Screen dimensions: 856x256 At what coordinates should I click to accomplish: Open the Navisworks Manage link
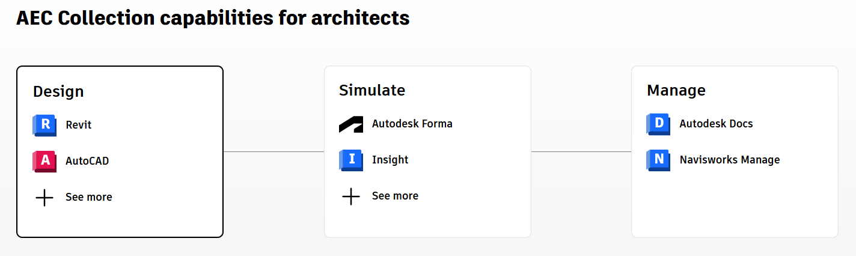pyautogui.click(x=729, y=160)
